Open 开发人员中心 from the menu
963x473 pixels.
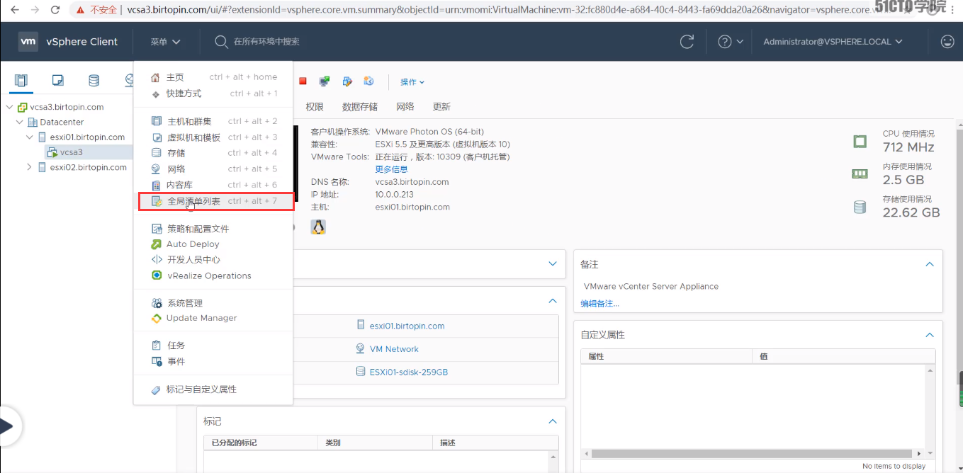click(213, 260)
